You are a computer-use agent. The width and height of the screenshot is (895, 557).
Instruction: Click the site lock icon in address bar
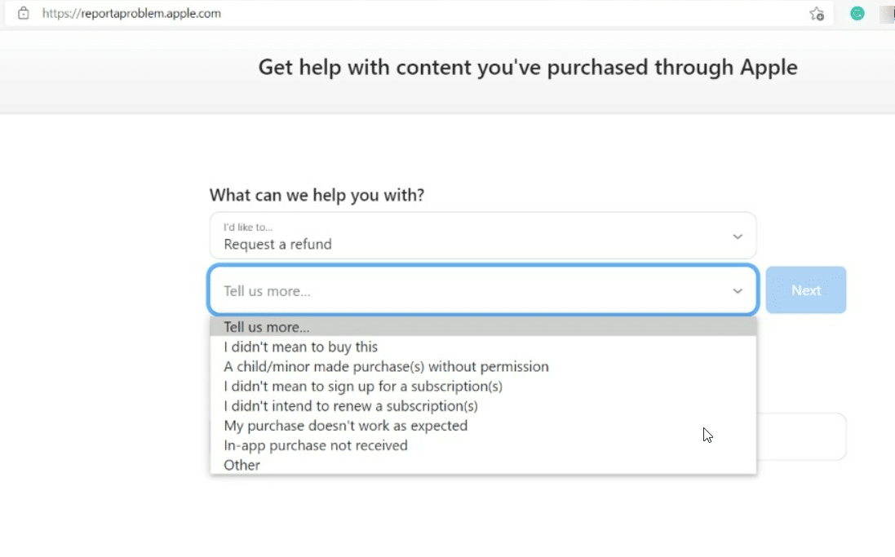pyautogui.click(x=24, y=13)
